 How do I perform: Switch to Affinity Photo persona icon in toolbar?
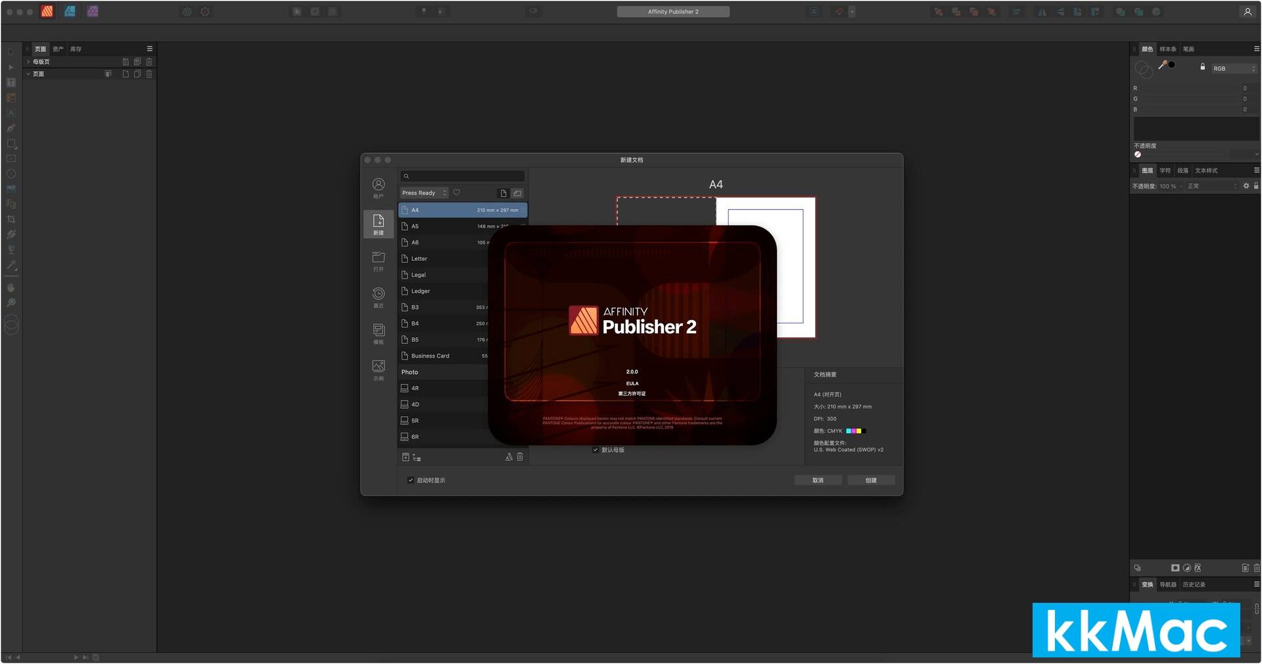tap(93, 11)
